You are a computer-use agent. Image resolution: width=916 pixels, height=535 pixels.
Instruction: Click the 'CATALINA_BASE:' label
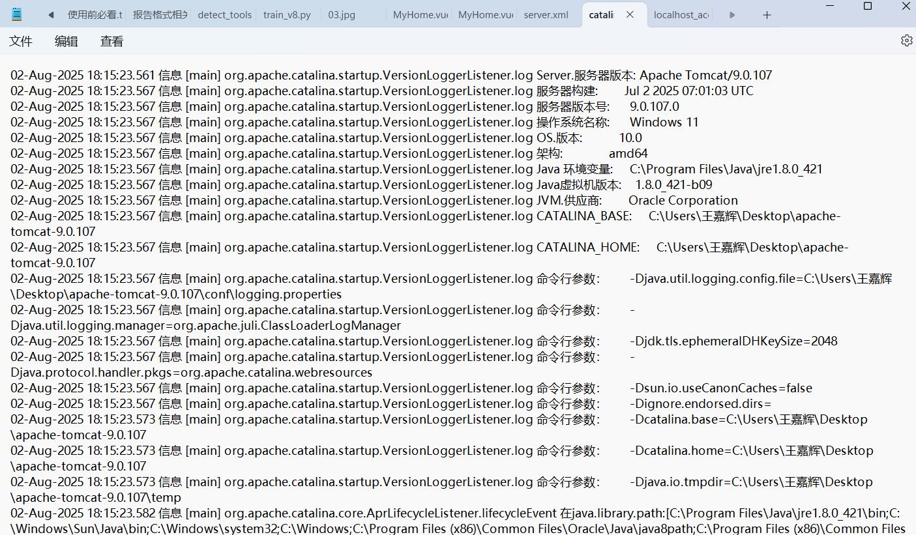584,216
